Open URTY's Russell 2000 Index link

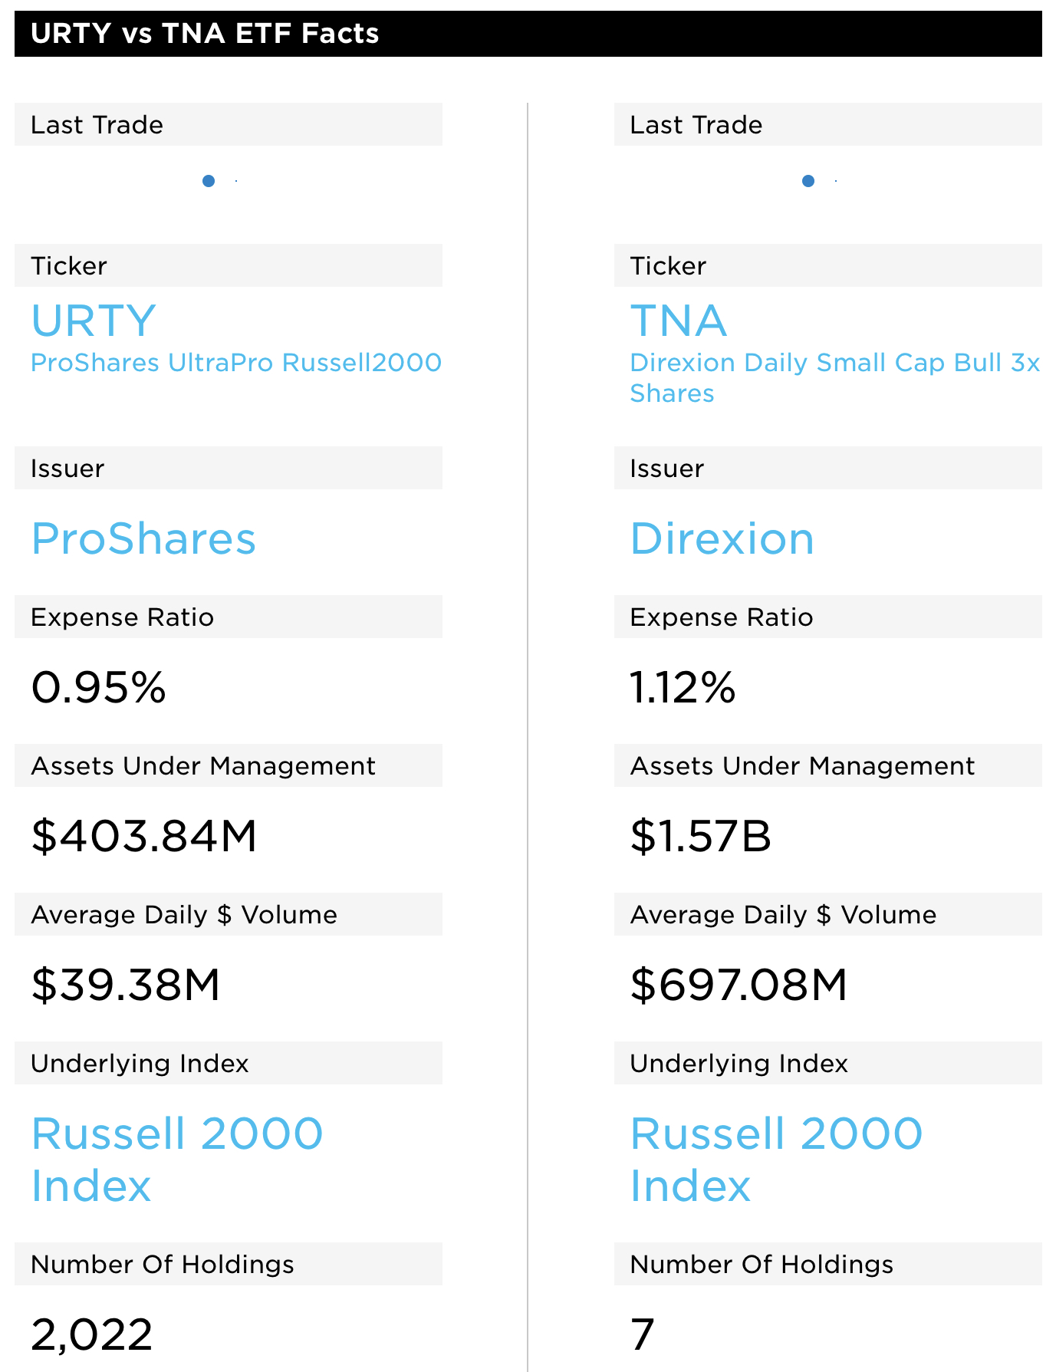click(177, 1160)
